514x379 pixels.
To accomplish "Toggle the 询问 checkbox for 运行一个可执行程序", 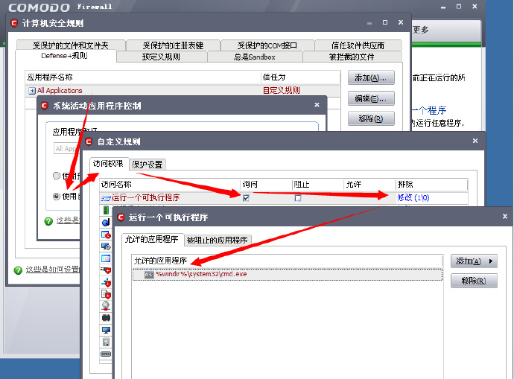I will (x=246, y=198).
